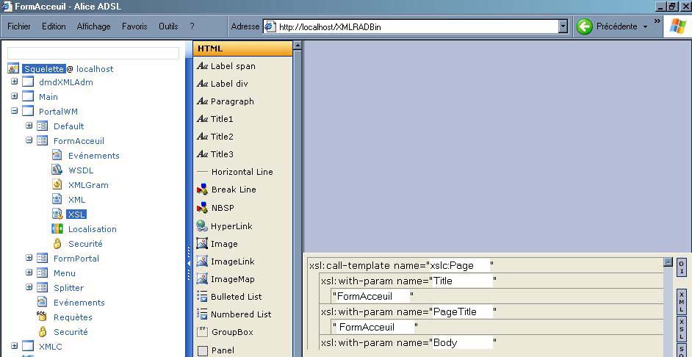Expand the FormPortal tree node
The image size is (692, 357).
tap(29, 258)
